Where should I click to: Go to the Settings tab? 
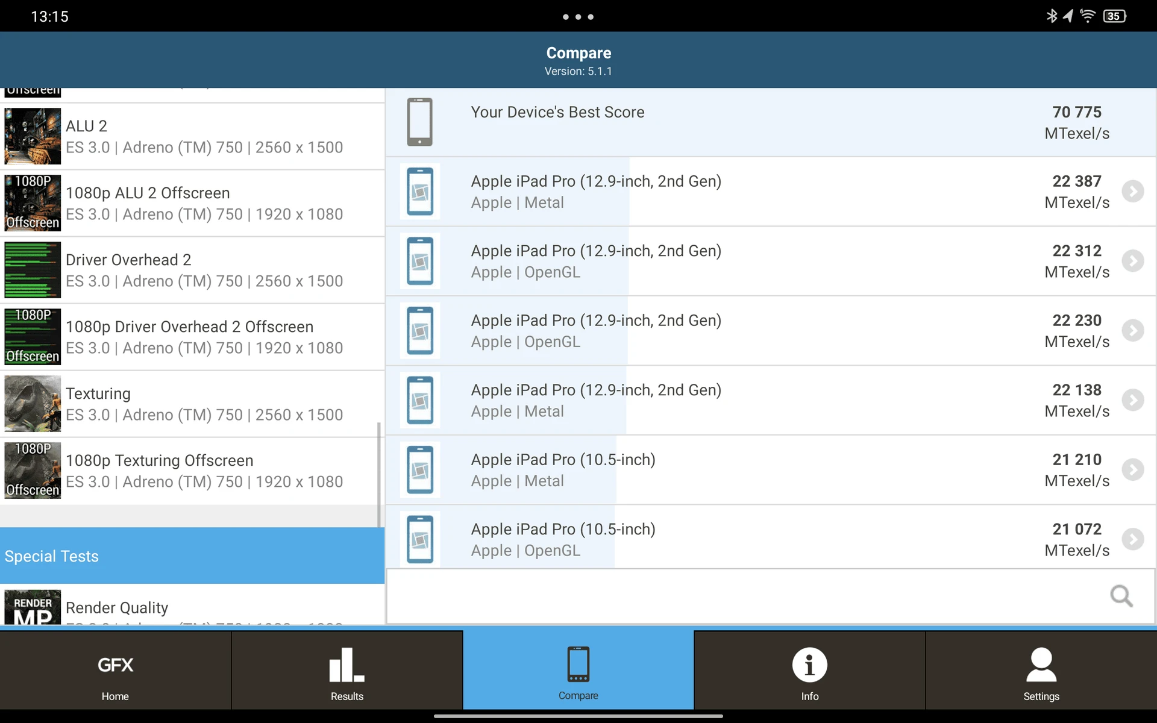point(1041,670)
